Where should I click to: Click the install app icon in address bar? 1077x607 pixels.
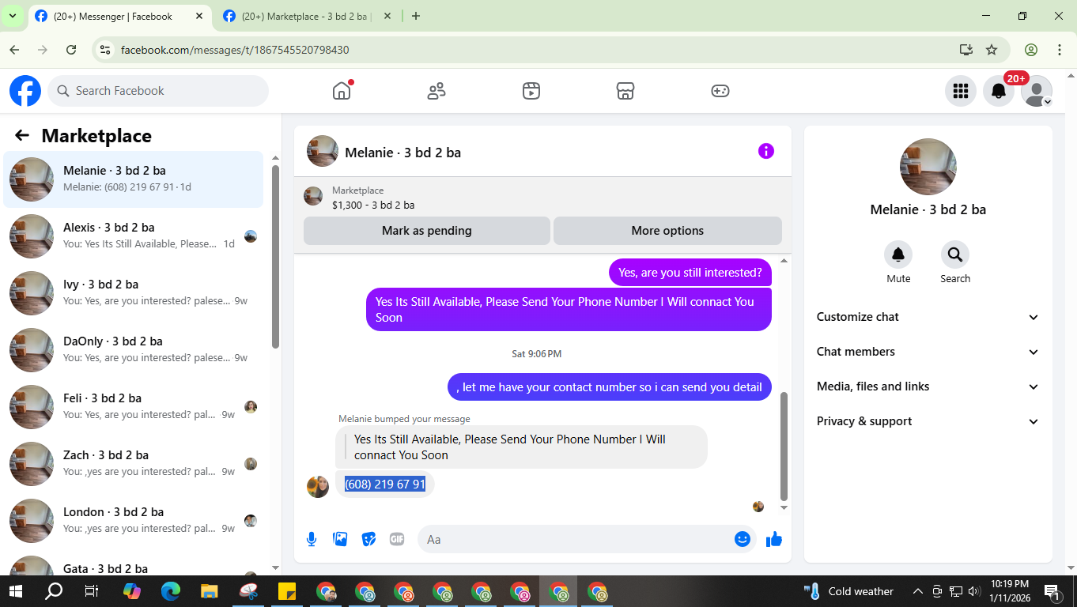(966, 50)
